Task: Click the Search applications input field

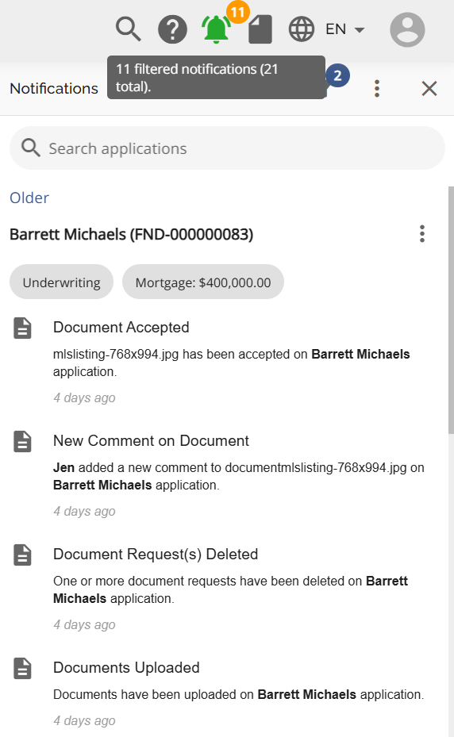Action: (227, 148)
